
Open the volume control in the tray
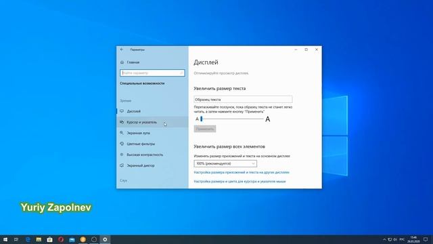[x=395, y=239]
